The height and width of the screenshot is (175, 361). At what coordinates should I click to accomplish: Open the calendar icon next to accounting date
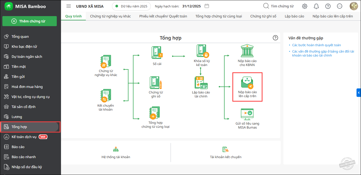click(x=207, y=6)
